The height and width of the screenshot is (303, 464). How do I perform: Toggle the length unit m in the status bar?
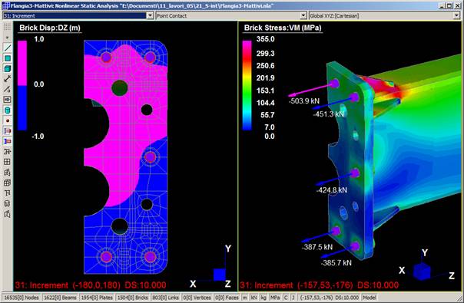pyautogui.click(x=245, y=298)
